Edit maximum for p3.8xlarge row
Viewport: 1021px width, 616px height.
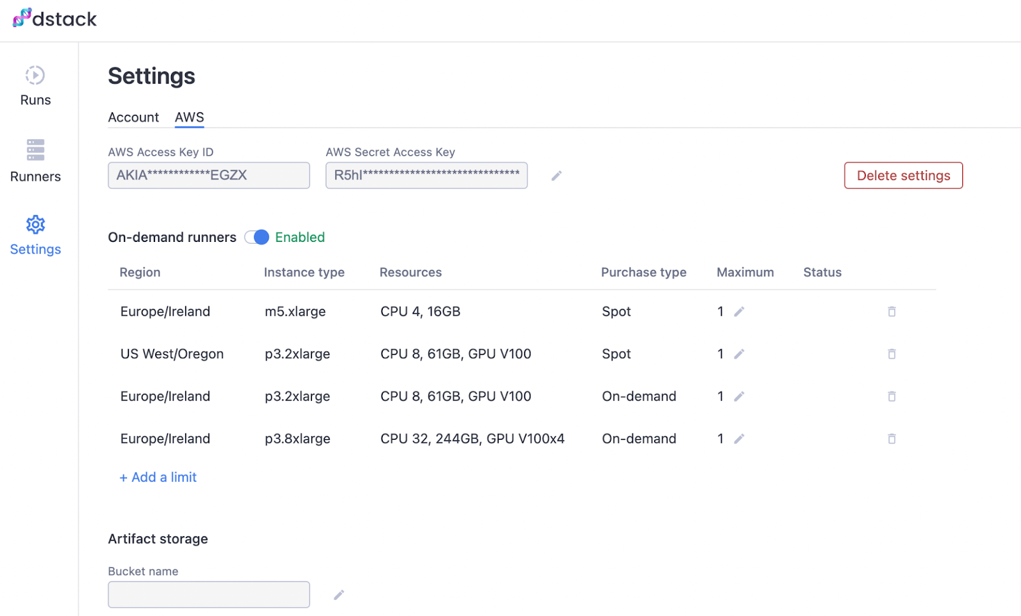[739, 439]
